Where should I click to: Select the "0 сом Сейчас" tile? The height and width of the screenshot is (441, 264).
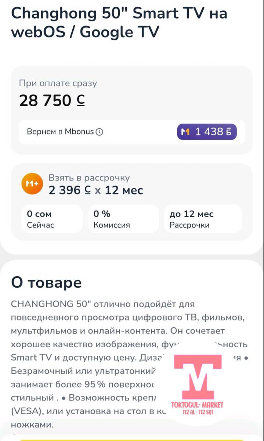(x=52, y=219)
